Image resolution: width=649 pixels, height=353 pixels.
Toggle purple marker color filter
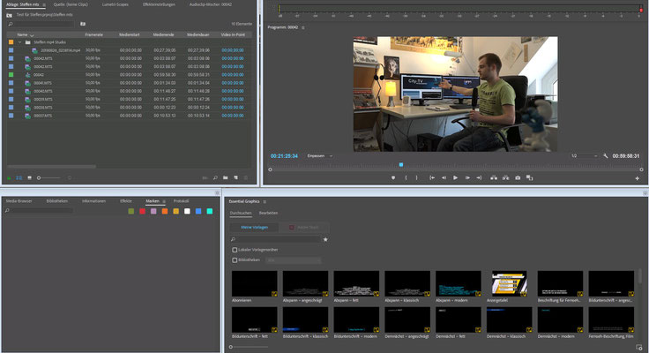(x=153, y=211)
